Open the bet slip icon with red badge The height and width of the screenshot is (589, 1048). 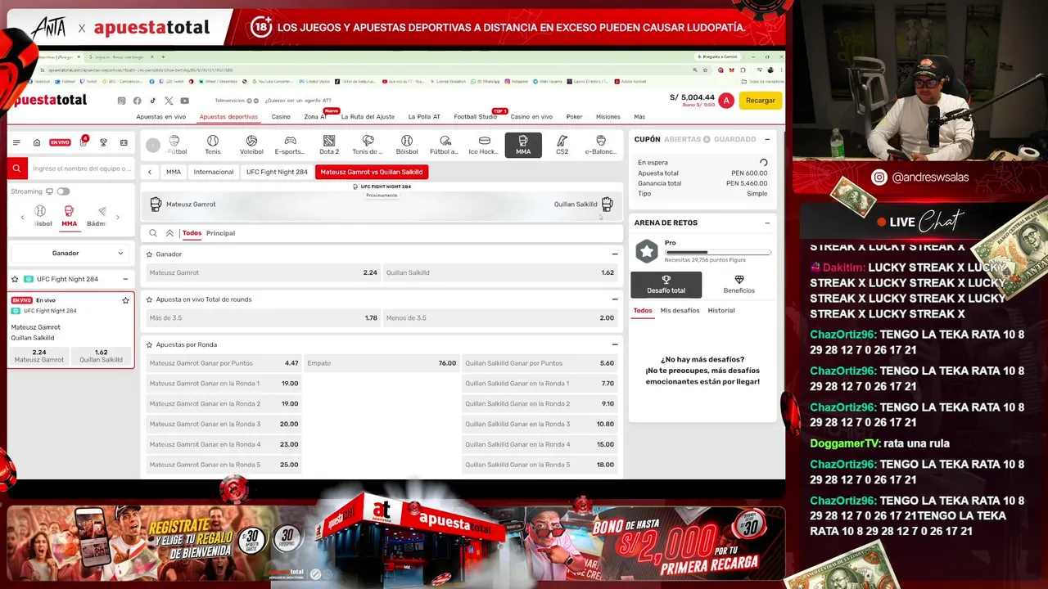click(83, 142)
